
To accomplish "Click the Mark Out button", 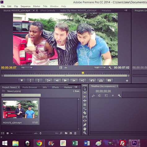I will coord(39,80).
